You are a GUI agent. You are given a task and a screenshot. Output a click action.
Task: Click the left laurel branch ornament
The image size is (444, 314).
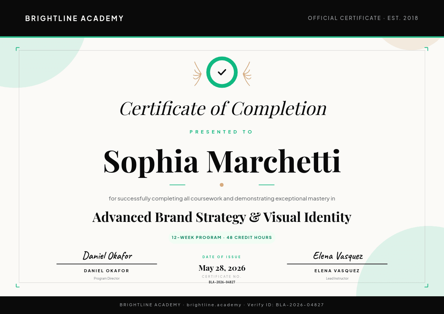198,74
